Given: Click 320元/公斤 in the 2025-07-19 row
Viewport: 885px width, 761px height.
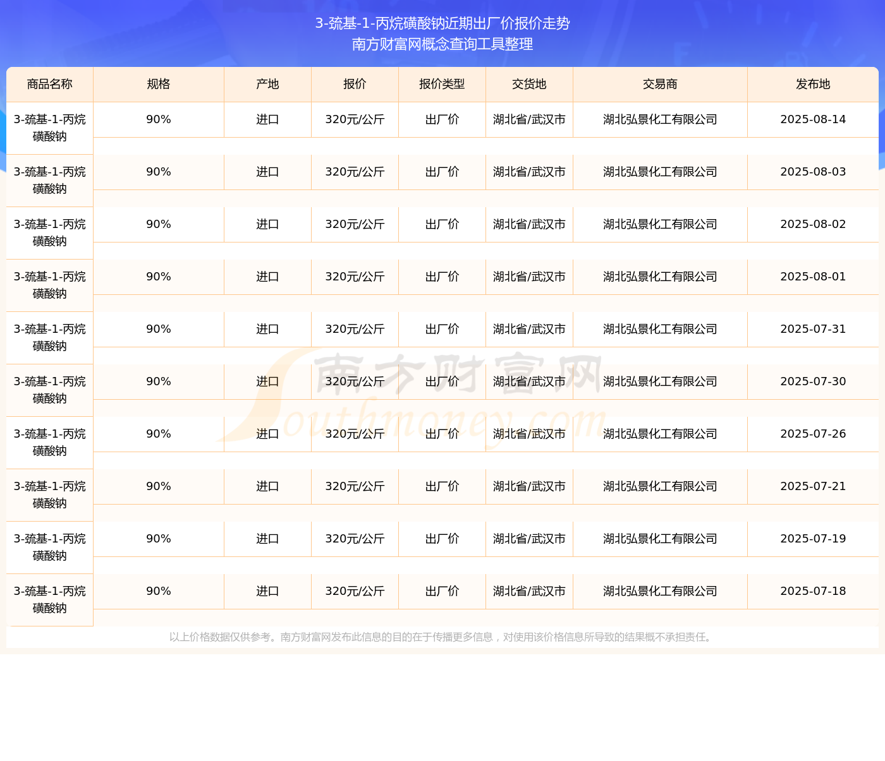Looking at the screenshot, I should point(355,539).
